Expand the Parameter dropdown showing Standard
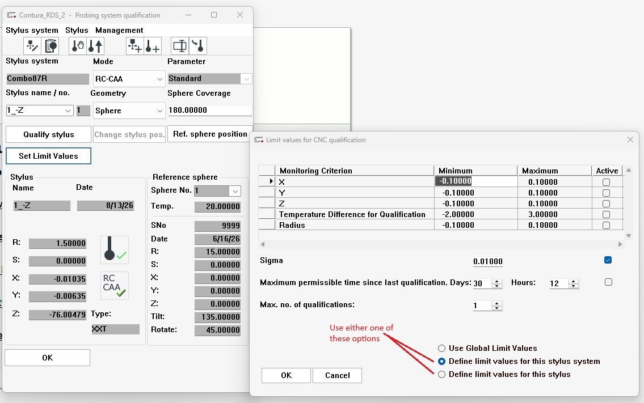 (246, 79)
